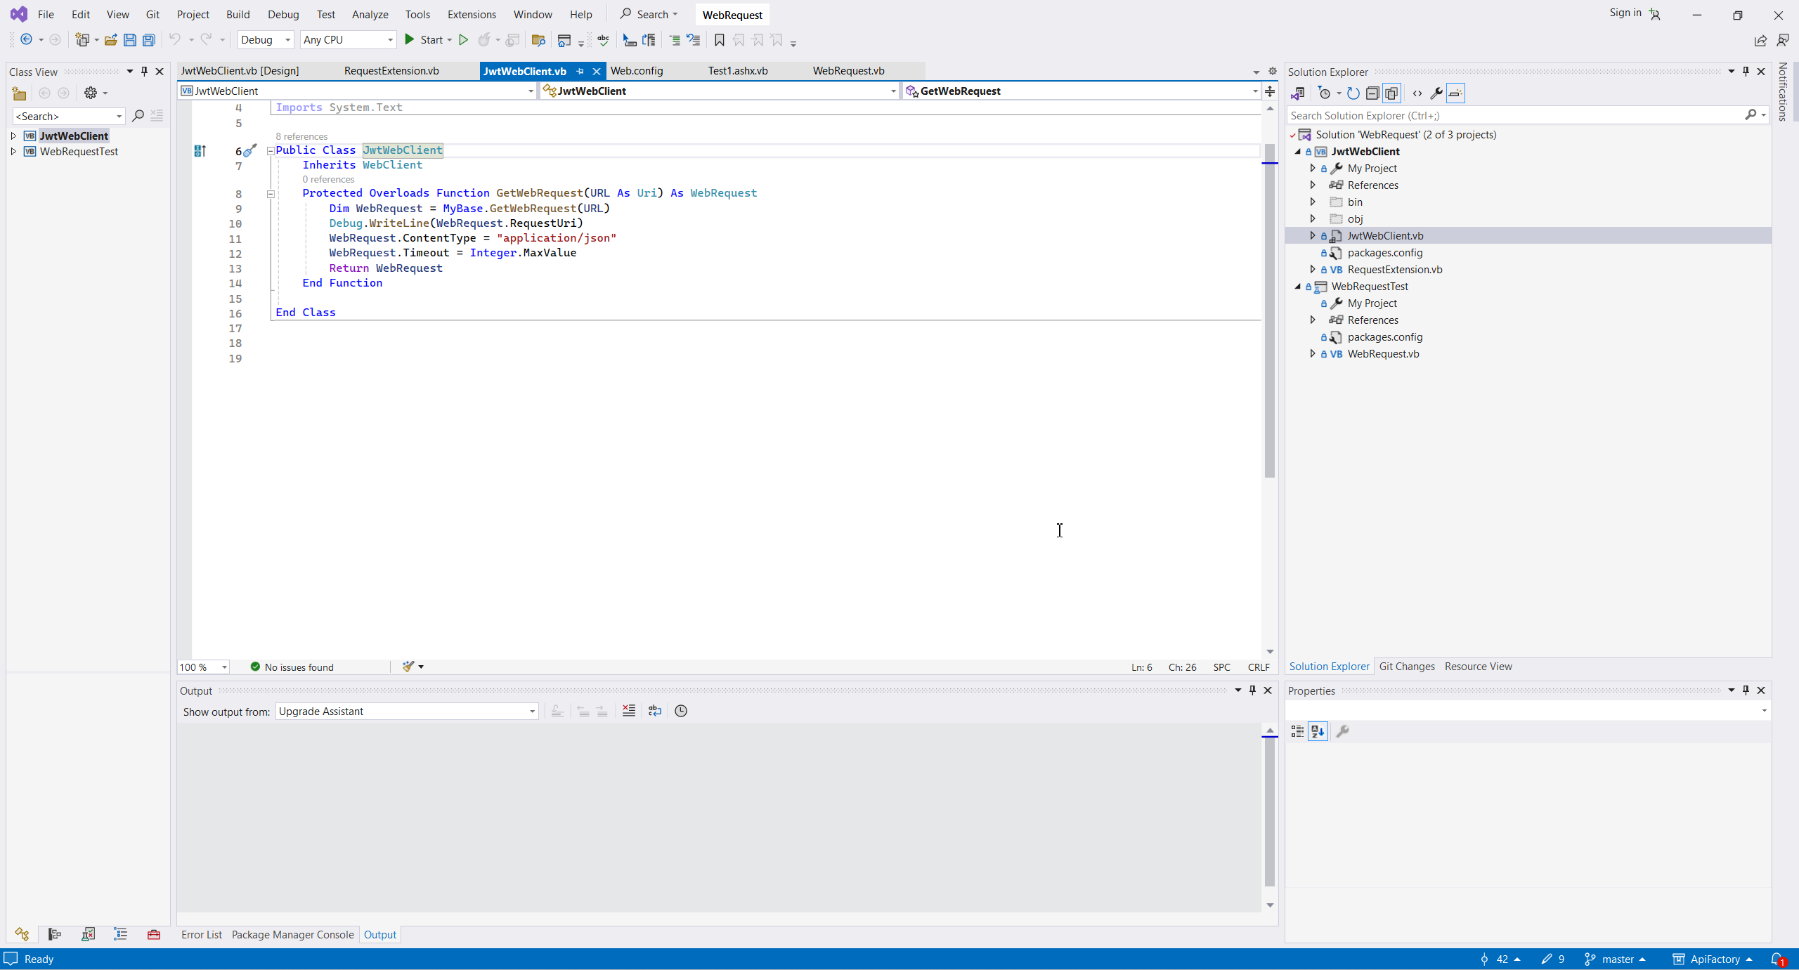Toggle Preview Selected Items in Solution Explorer
Viewport: 1799px width, 970px height.
coord(1455,93)
